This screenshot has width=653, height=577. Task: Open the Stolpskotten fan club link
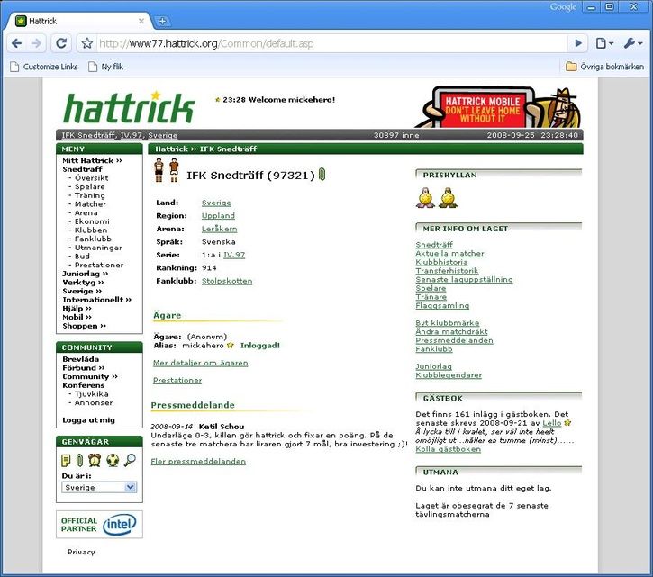coord(227,281)
